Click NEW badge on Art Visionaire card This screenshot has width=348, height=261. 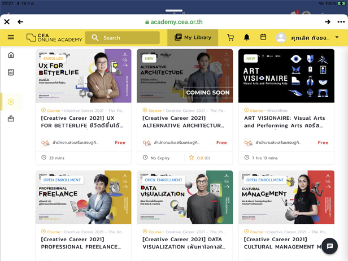(250, 58)
